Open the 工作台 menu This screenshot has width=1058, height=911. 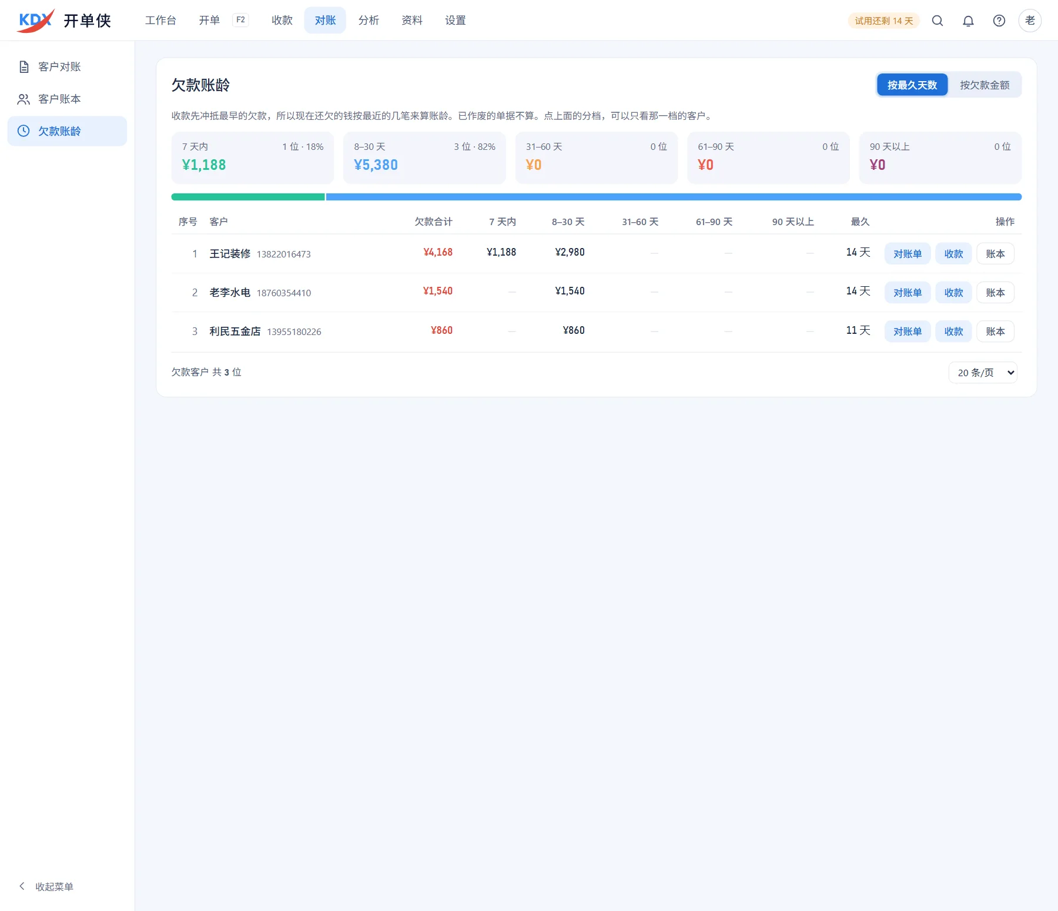click(x=160, y=21)
